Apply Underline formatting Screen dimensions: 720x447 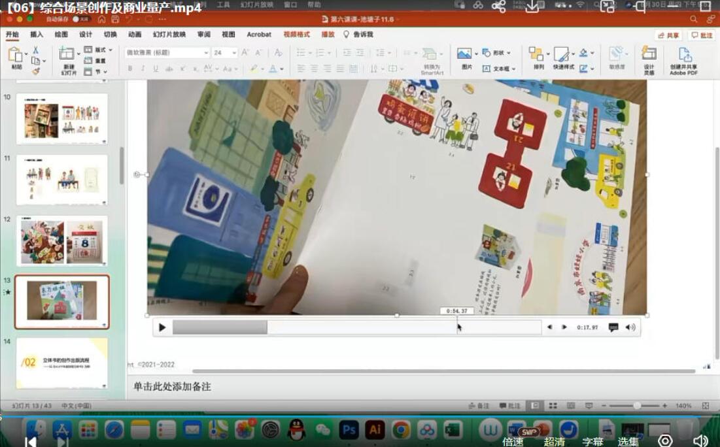[x=156, y=69]
